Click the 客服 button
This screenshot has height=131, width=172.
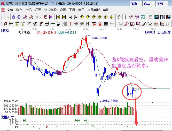pos(136,3)
